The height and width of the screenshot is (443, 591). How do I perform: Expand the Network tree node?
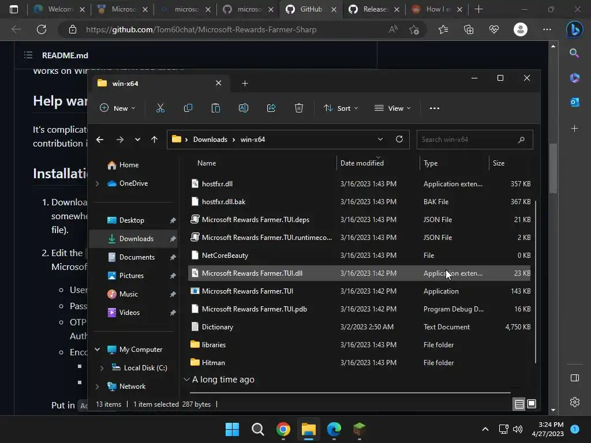point(97,386)
